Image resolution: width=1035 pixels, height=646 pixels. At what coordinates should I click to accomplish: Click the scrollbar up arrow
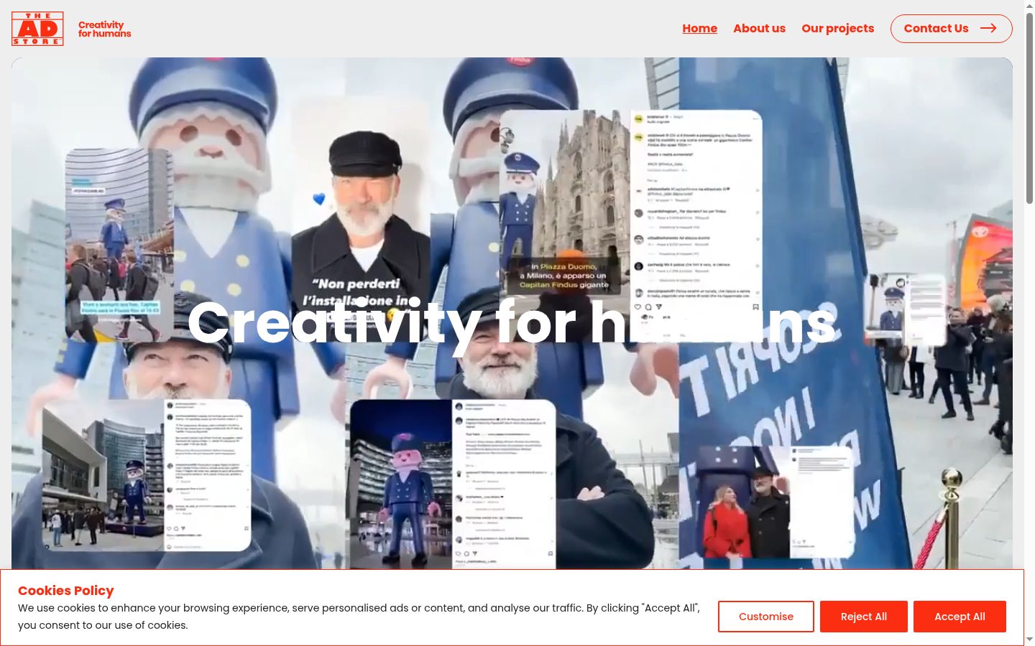1029,5
